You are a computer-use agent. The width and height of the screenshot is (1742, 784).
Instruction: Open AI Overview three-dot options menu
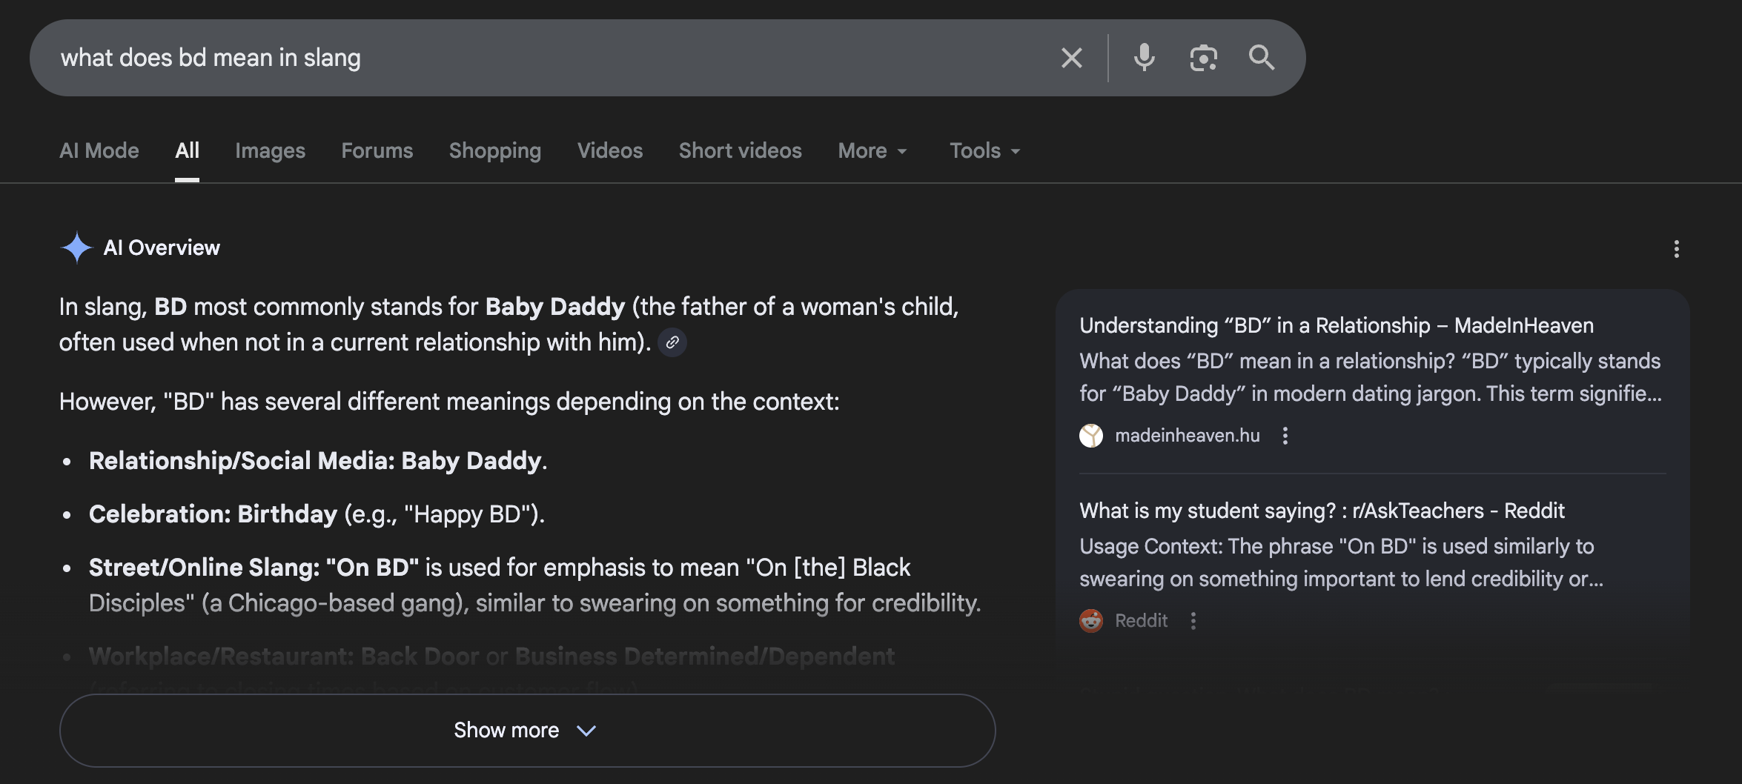coord(1676,249)
